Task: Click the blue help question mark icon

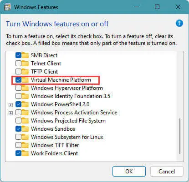Action: (x=179, y=23)
